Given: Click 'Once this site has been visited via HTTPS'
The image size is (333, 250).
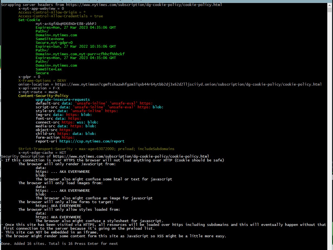Looking at the screenshot, I should click(164, 225).
